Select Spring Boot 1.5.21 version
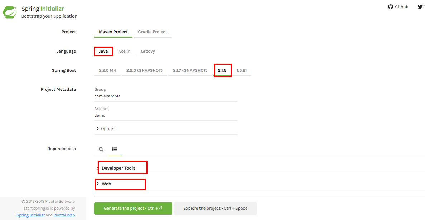Image resolution: width=425 pixels, height=220 pixels. 242,70
